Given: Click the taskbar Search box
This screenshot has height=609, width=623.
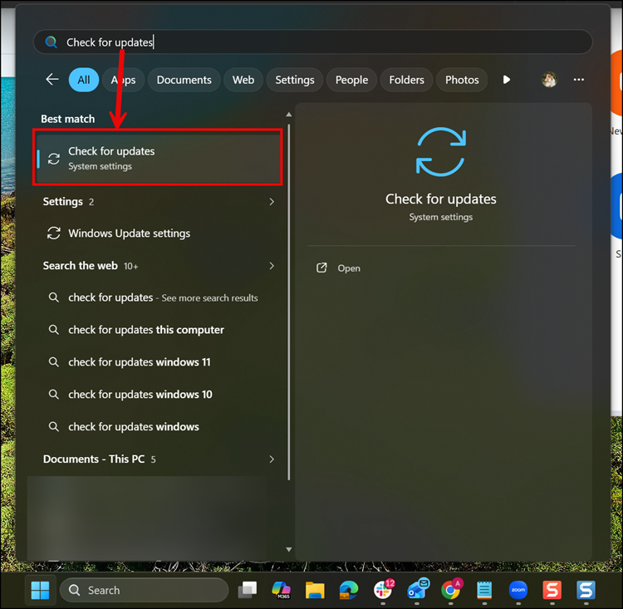Looking at the screenshot, I should pyautogui.click(x=145, y=590).
